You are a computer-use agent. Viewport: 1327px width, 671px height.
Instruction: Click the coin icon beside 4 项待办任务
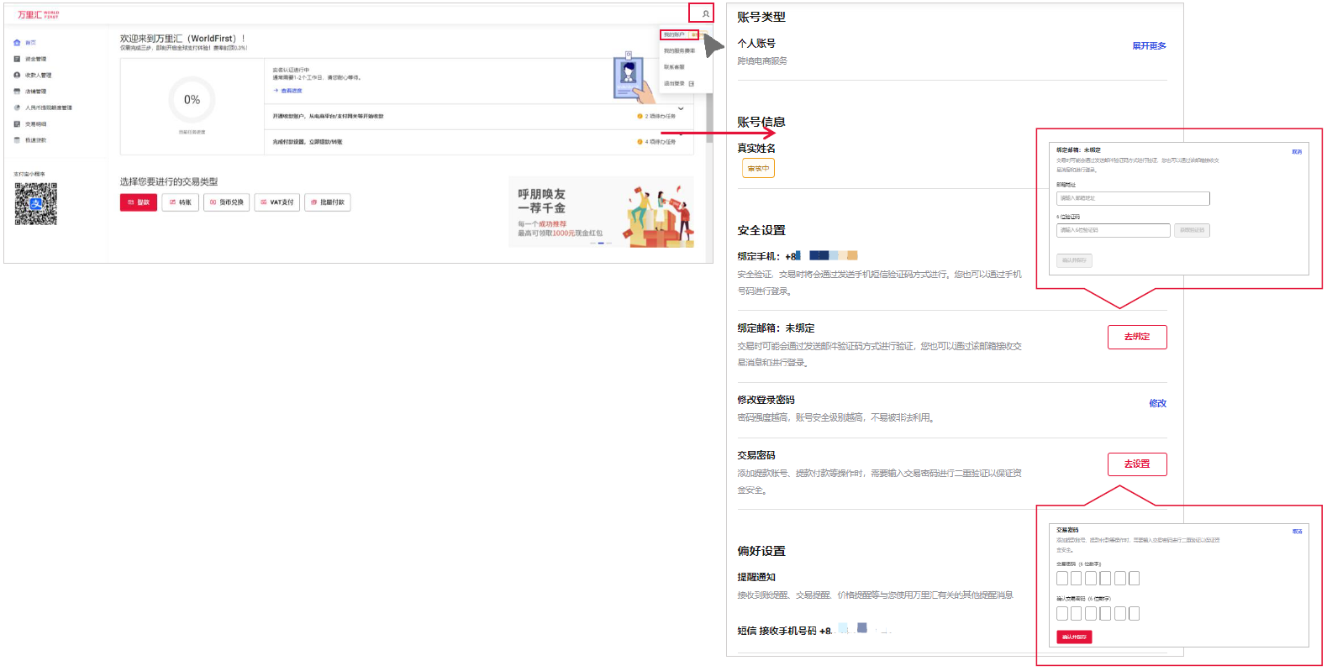click(640, 142)
